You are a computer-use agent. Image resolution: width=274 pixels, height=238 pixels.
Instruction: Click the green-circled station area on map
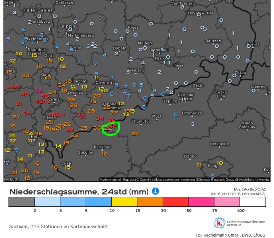pyautogui.click(x=110, y=127)
